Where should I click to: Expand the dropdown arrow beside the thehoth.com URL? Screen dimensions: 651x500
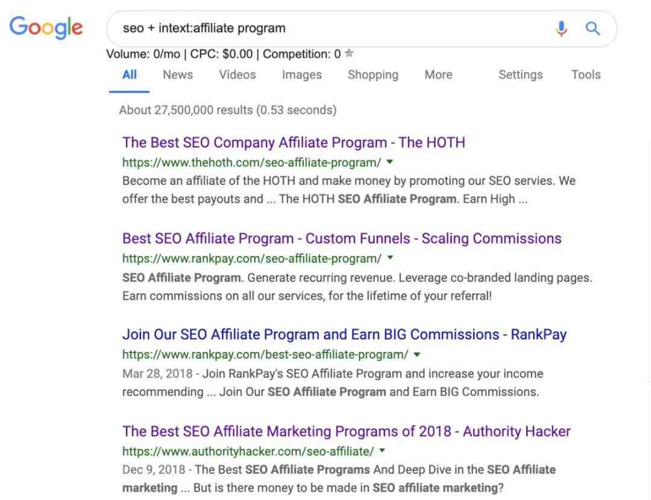389,162
